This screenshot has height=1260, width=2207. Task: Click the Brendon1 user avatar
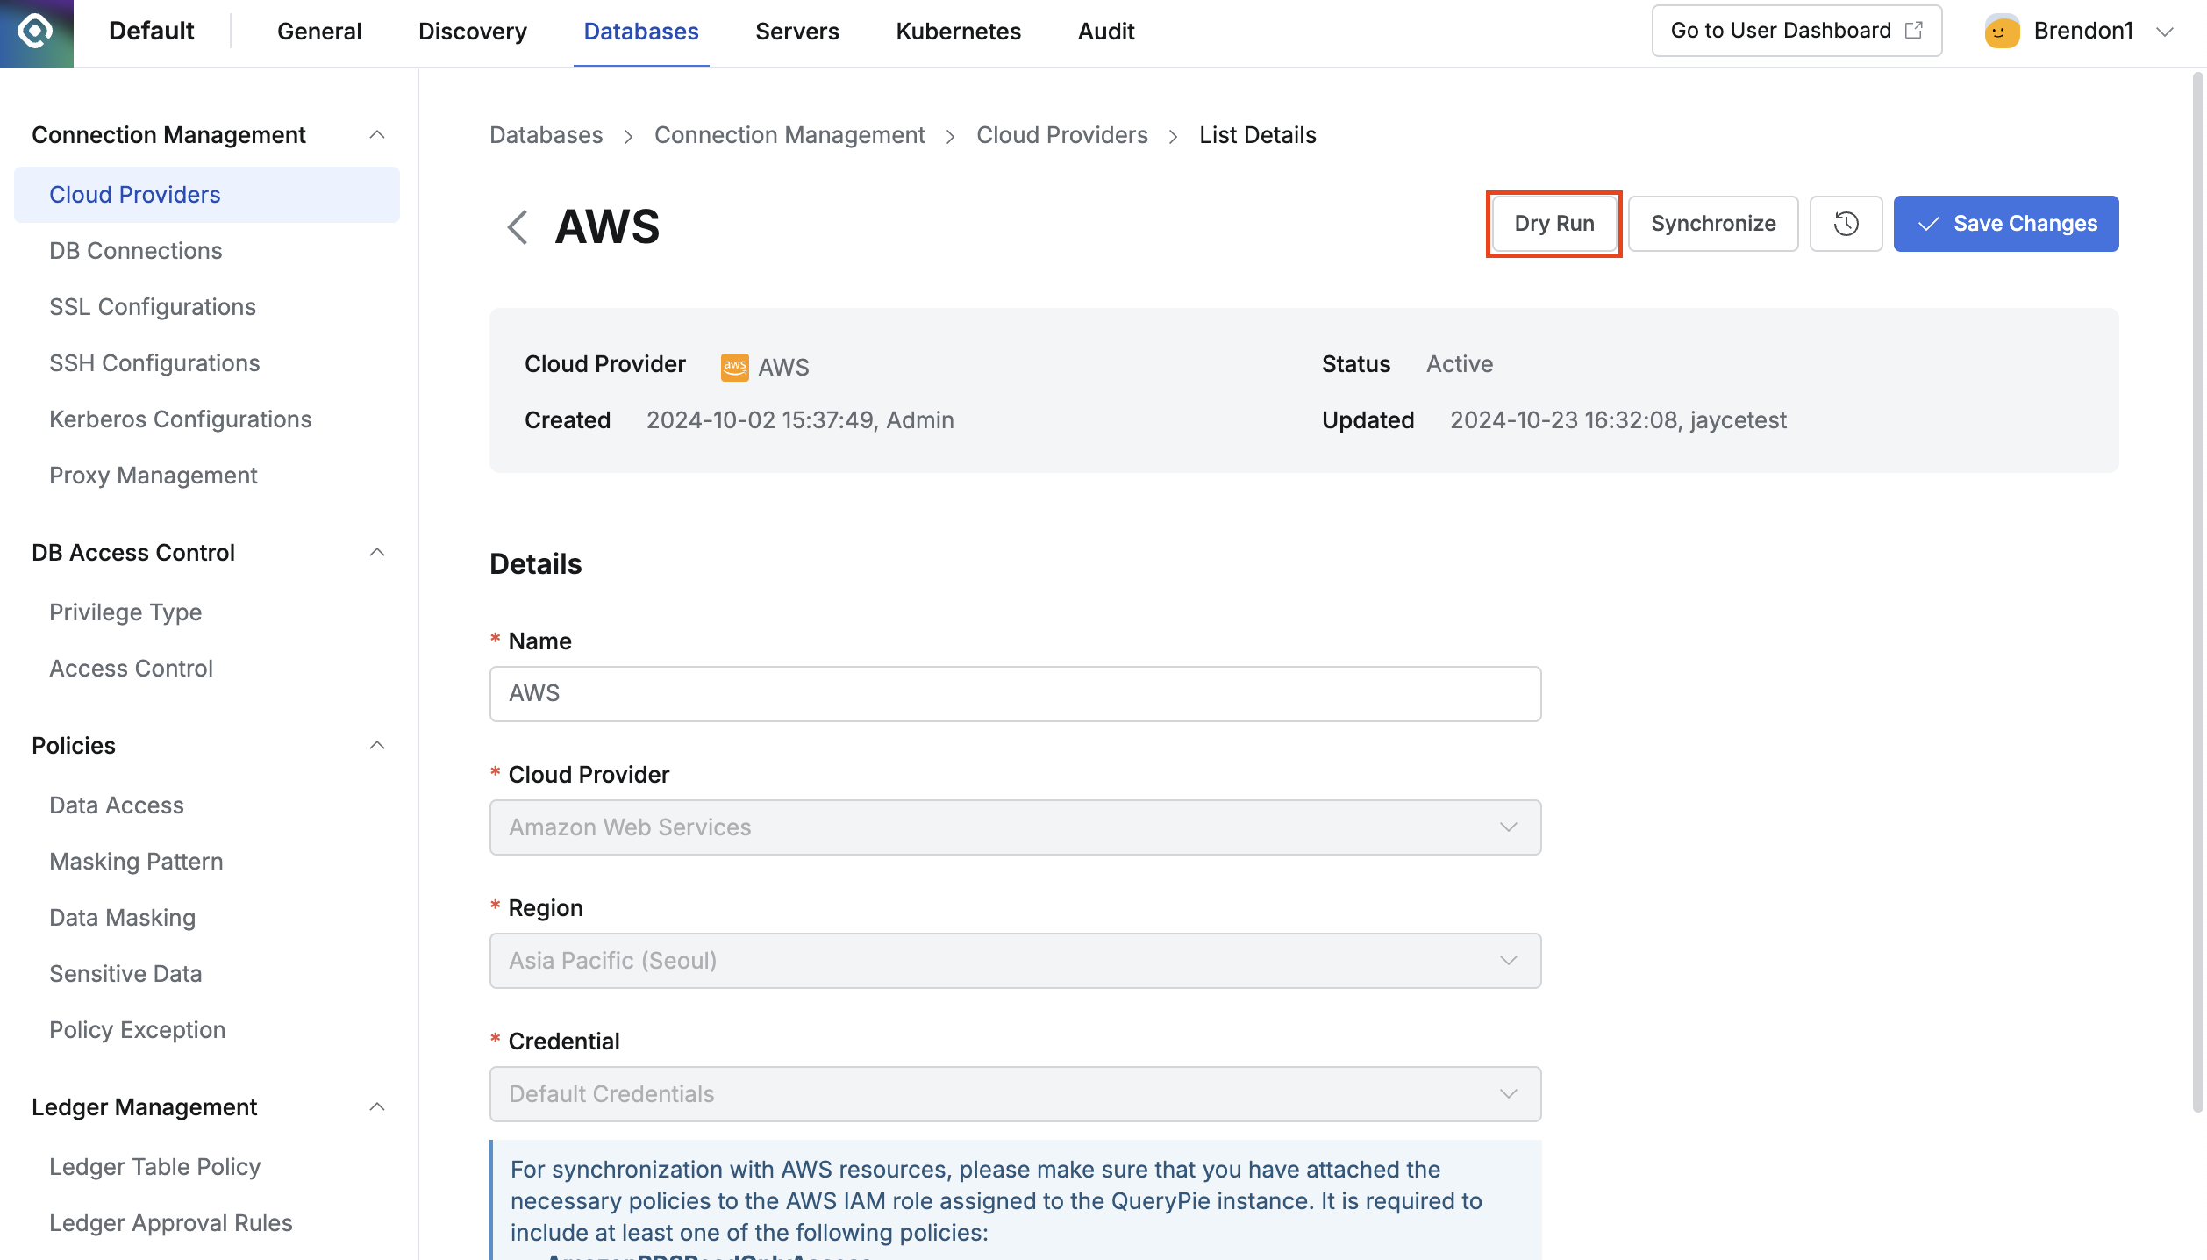pos(2002,32)
